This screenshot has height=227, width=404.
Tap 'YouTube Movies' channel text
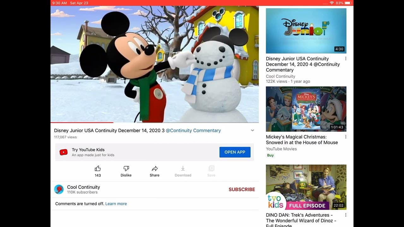pyautogui.click(x=282, y=149)
